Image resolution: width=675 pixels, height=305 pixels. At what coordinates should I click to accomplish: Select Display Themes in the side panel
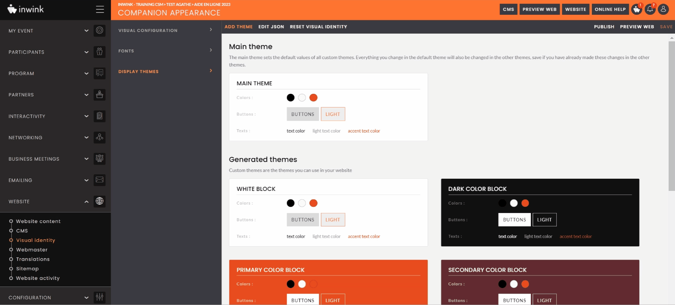[x=166, y=71]
